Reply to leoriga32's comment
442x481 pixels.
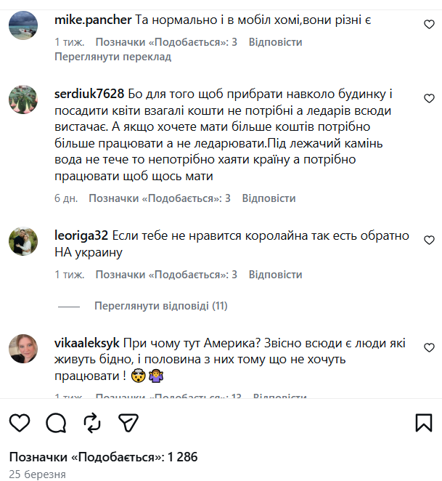(275, 275)
